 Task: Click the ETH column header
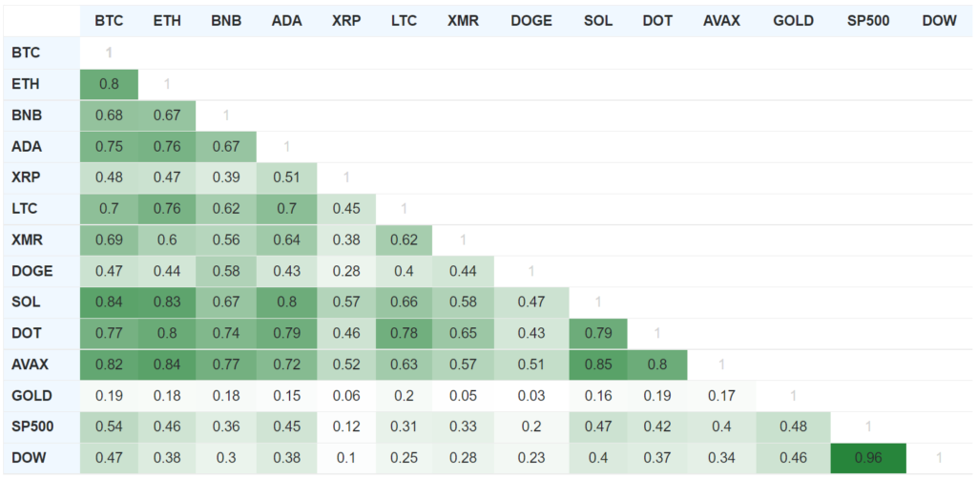tap(167, 21)
